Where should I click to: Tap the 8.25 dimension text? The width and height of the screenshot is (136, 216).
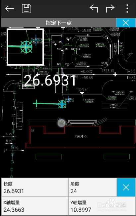(9, 141)
